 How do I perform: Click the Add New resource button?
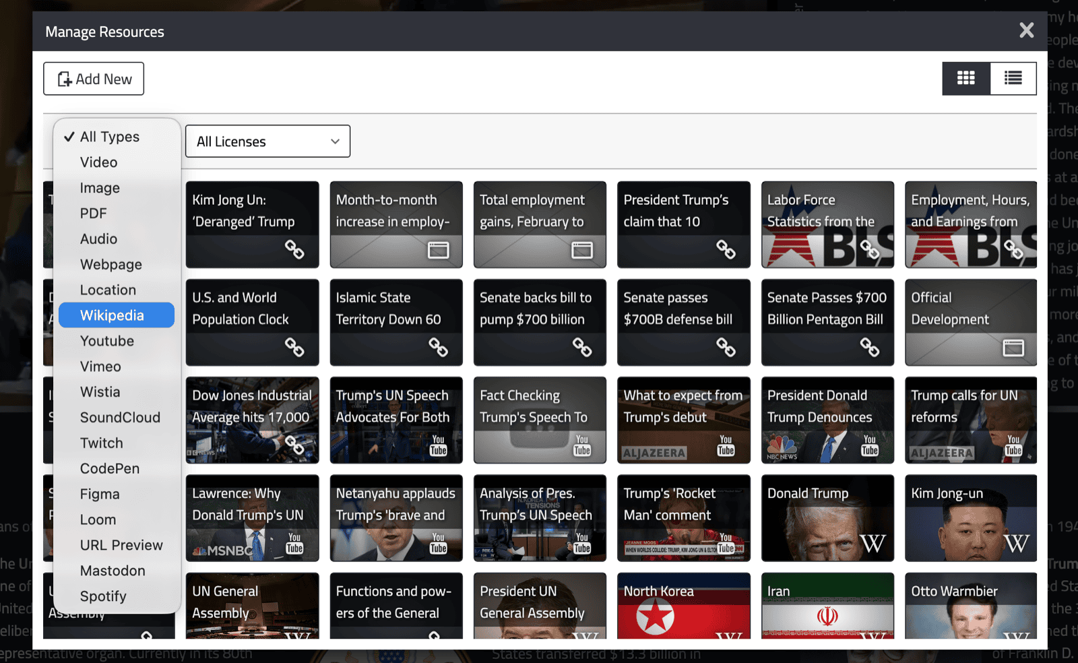click(x=94, y=79)
